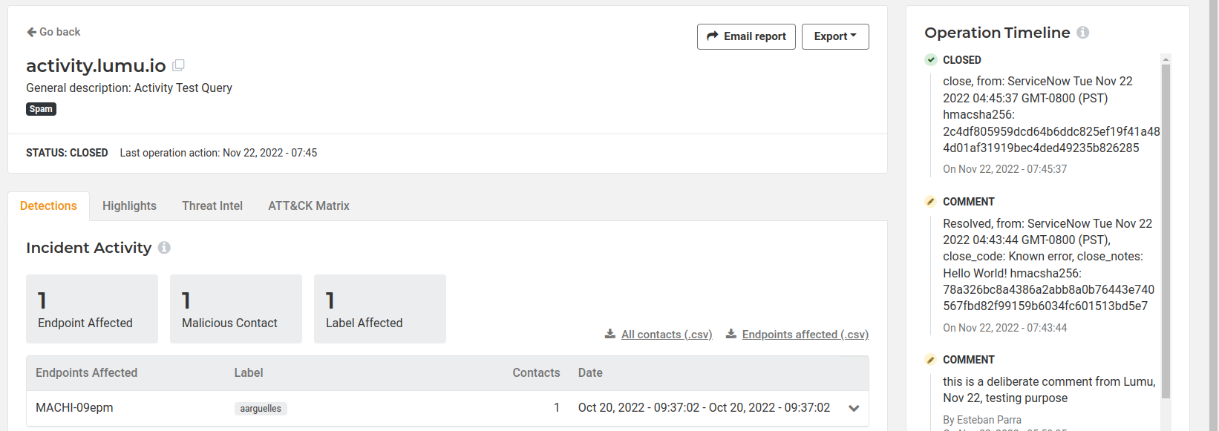
Task: Switch to the Highlights tab
Action: click(x=129, y=205)
